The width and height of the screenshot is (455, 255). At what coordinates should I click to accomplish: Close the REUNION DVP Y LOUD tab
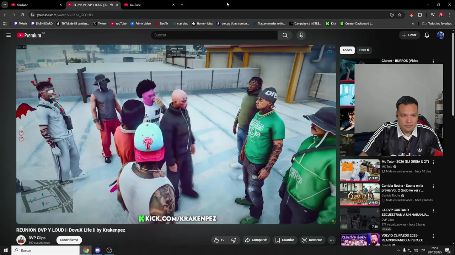117,5
